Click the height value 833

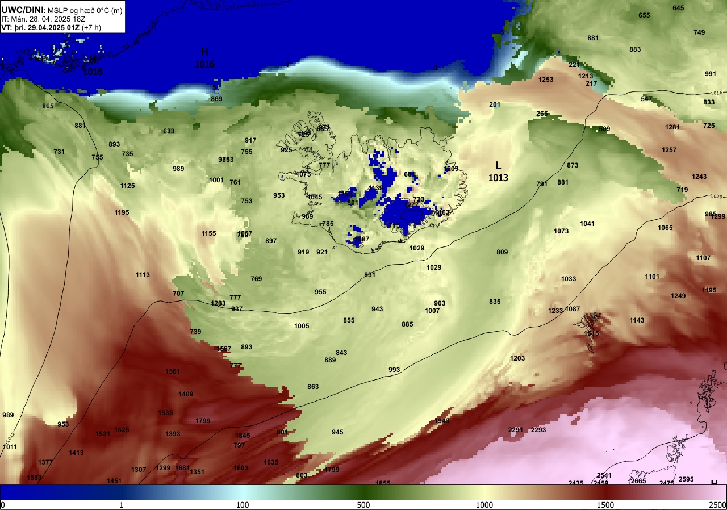tap(709, 102)
